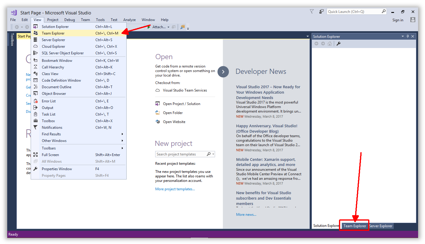
Task: Expand Find Results submenu
Action: [79, 134]
